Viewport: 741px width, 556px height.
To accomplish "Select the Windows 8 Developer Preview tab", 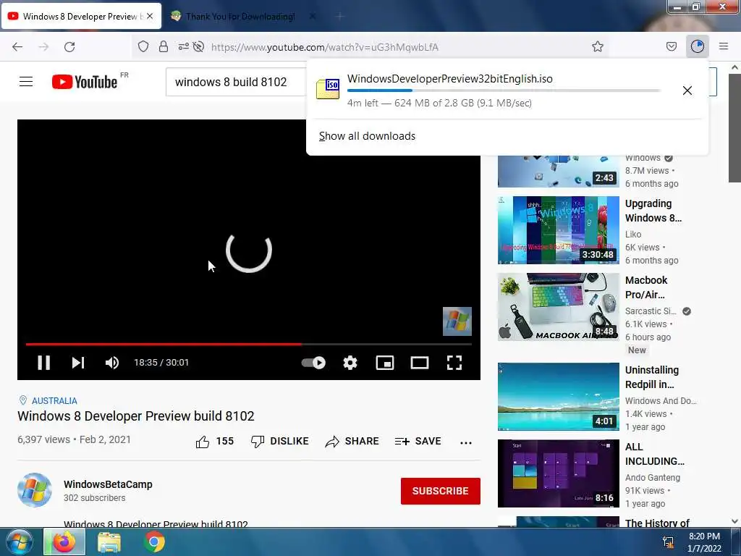I will pyautogui.click(x=80, y=17).
